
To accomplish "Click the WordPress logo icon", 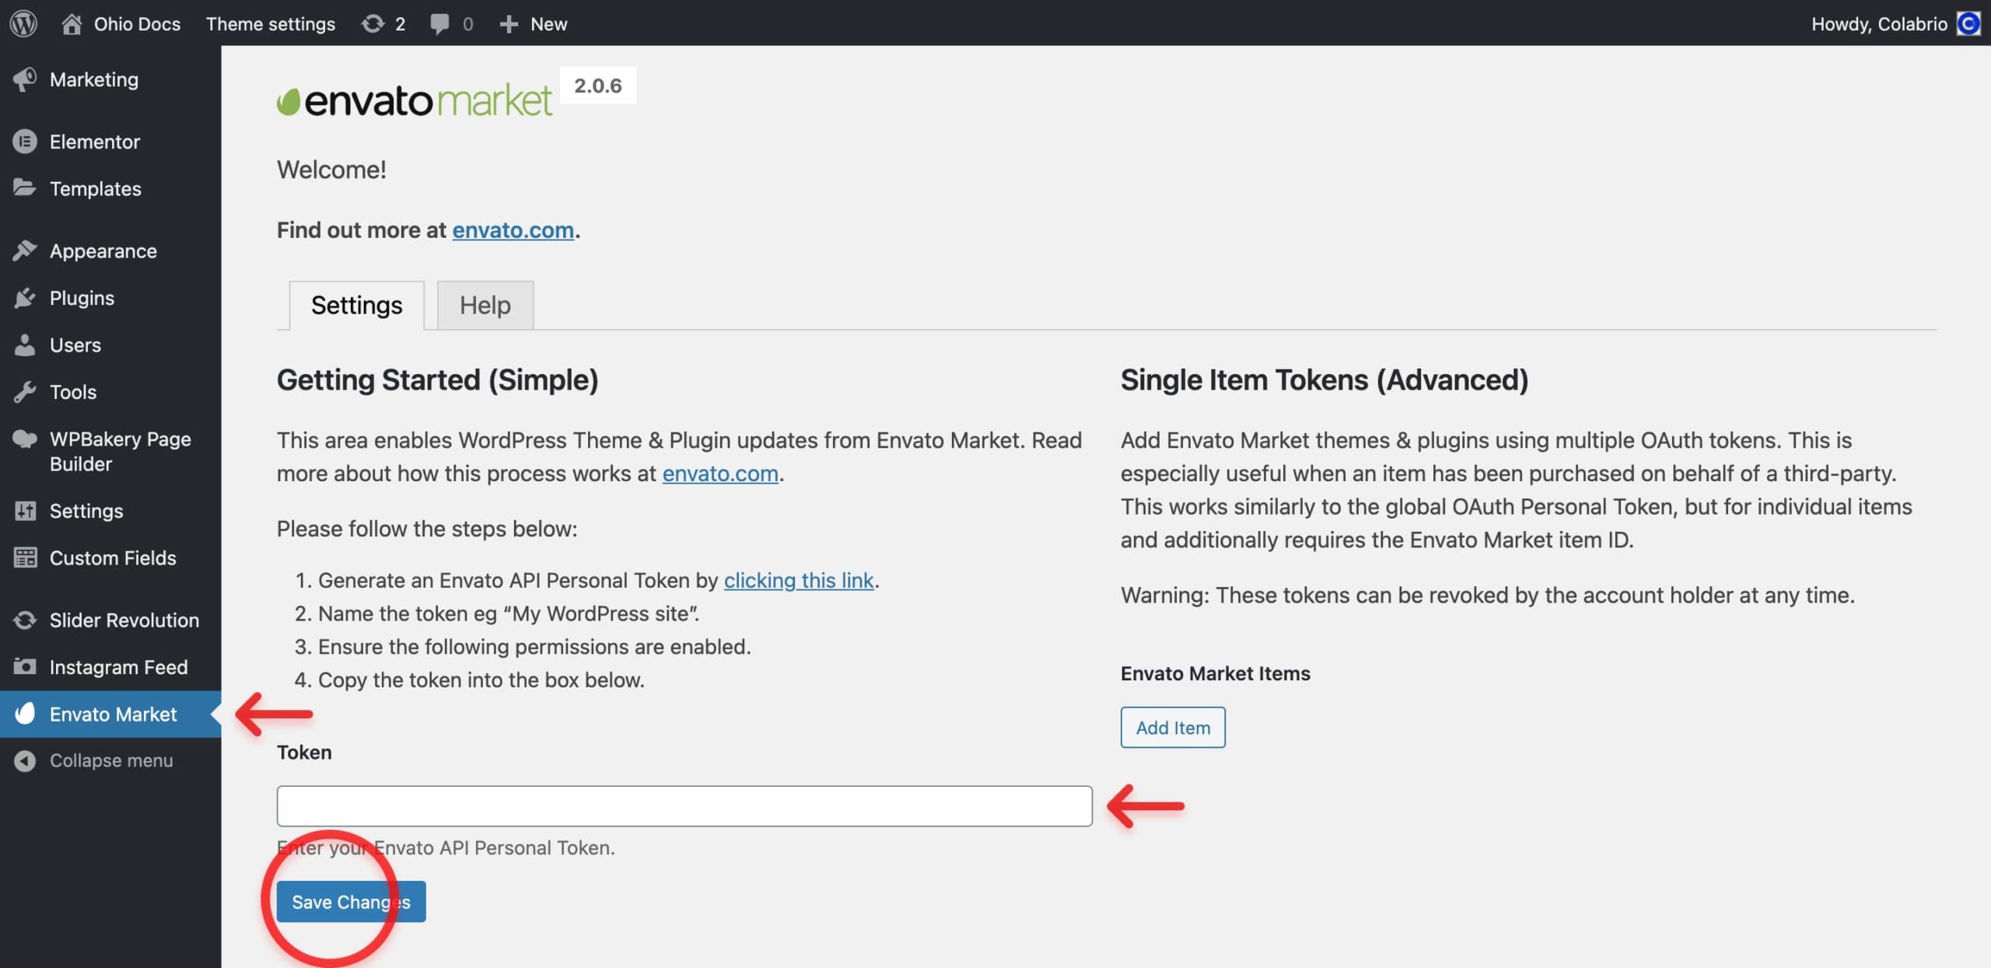I will 23,23.
